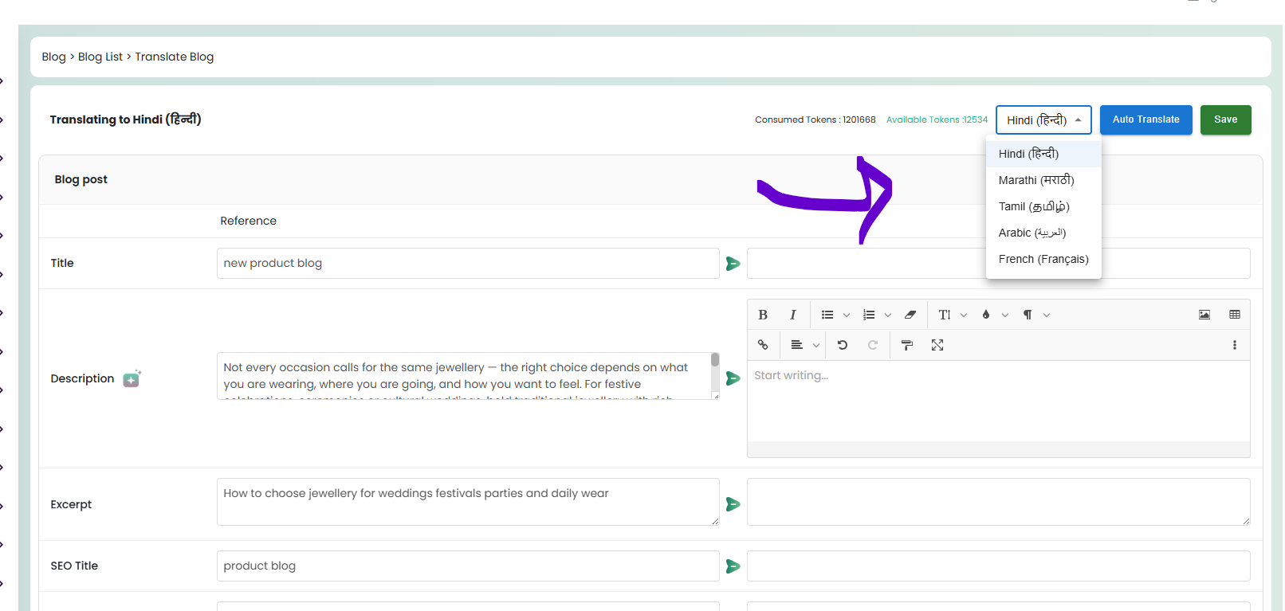
Task: Click the 'product blog' SEO Title reference field
Action: 468,566
